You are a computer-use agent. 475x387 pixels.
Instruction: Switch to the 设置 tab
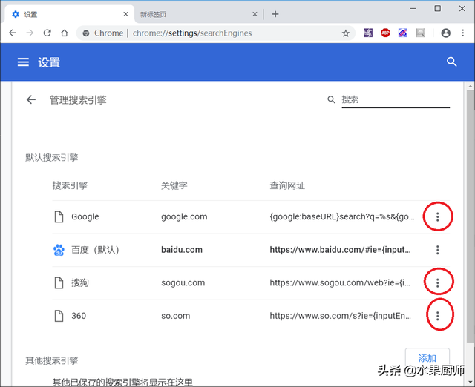(68, 14)
